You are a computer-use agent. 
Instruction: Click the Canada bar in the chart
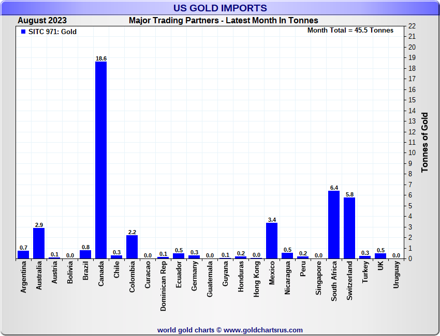pyautogui.click(x=101, y=160)
